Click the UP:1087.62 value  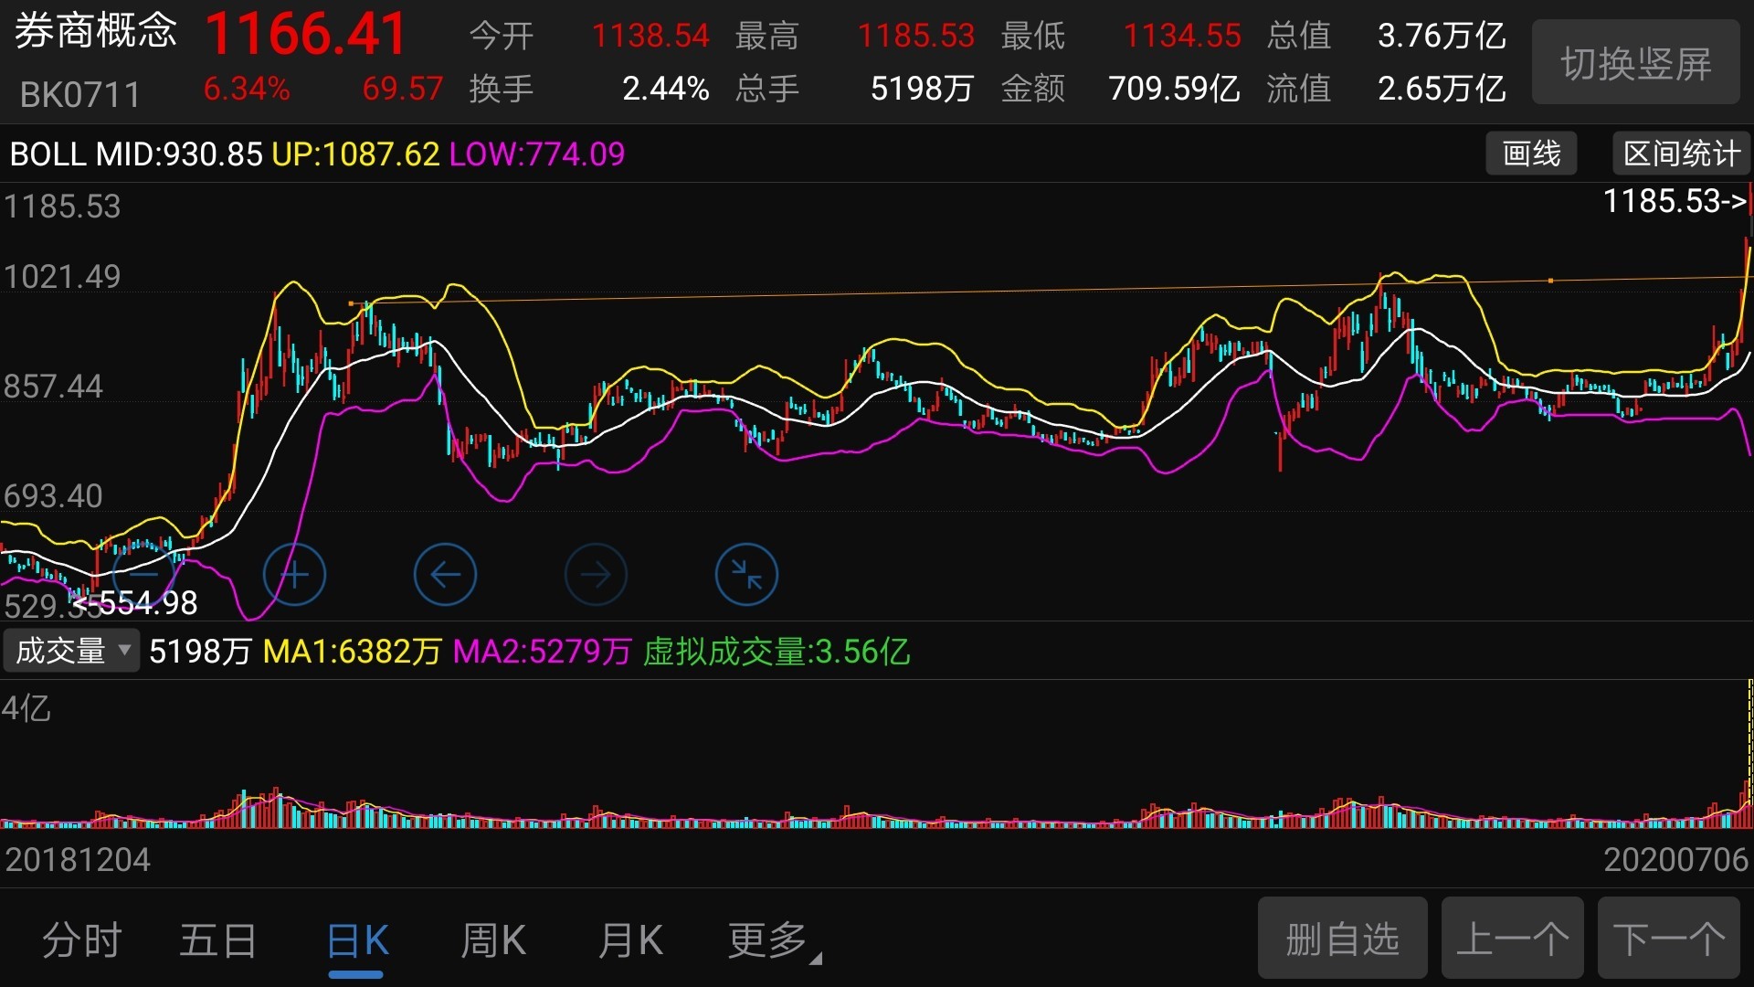coord(355,154)
